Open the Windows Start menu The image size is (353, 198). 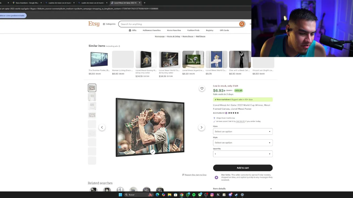coord(120,195)
